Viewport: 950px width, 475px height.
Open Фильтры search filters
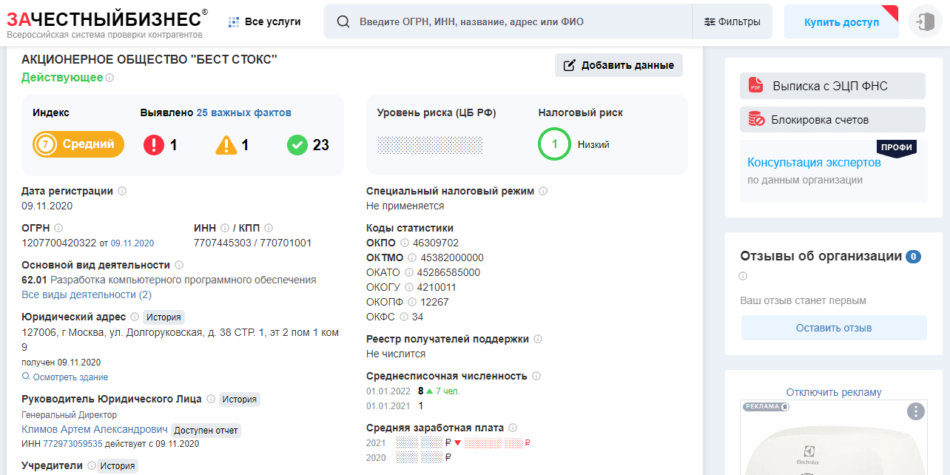click(732, 21)
